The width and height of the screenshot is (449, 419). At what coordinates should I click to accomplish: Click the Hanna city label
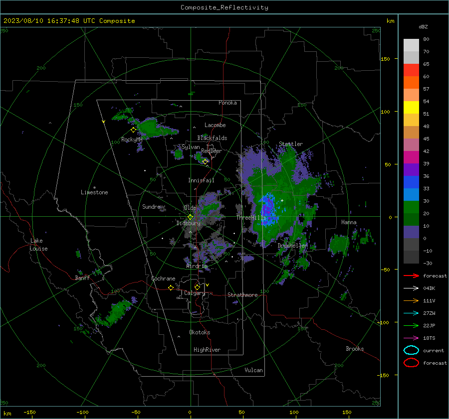pyautogui.click(x=349, y=222)
